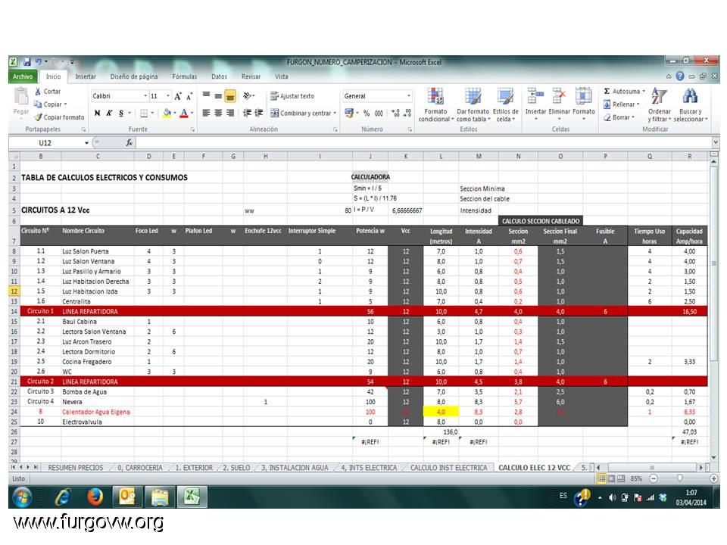The width and height of the screenshot is (727, 545).
Task: Expand the Name Box U12 dropdown
Action: pos(86,143)
